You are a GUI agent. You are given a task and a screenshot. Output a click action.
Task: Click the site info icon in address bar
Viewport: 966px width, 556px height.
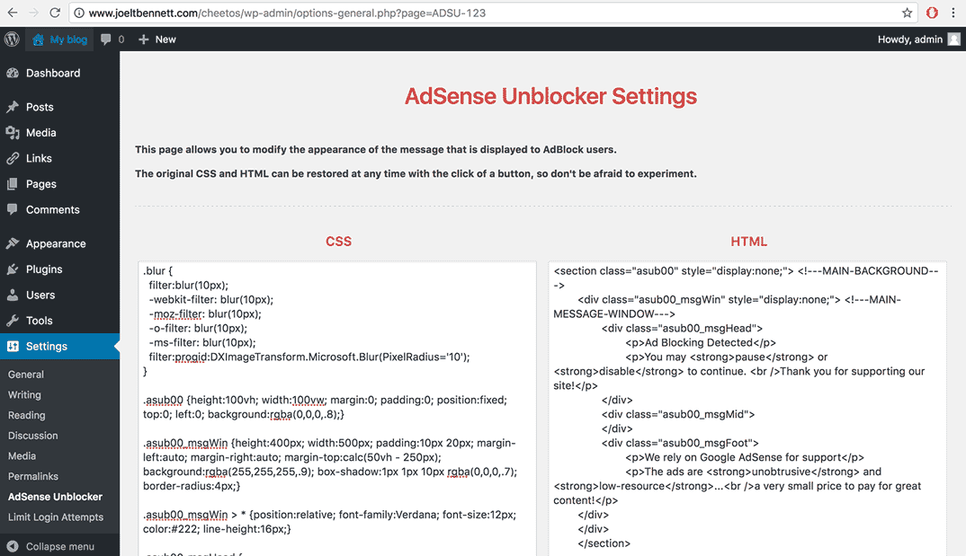click(x=79, y=13)
